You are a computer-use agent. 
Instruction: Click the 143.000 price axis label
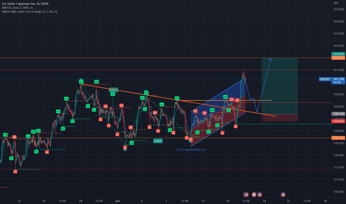click(339, 33)
